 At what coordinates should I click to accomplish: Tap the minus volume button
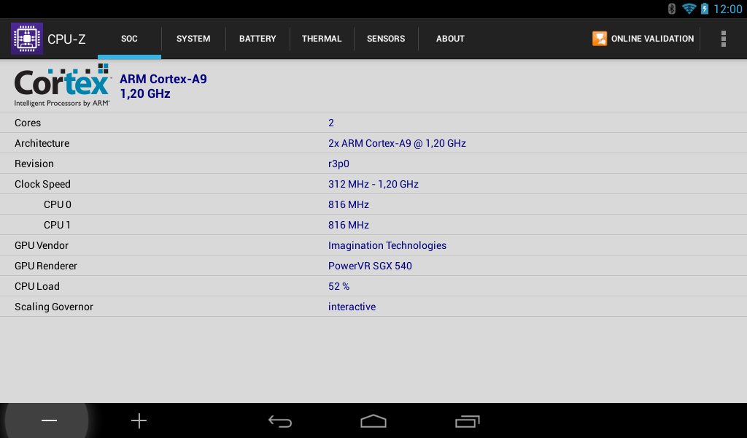pyautogui.click(x=49, y=420)
